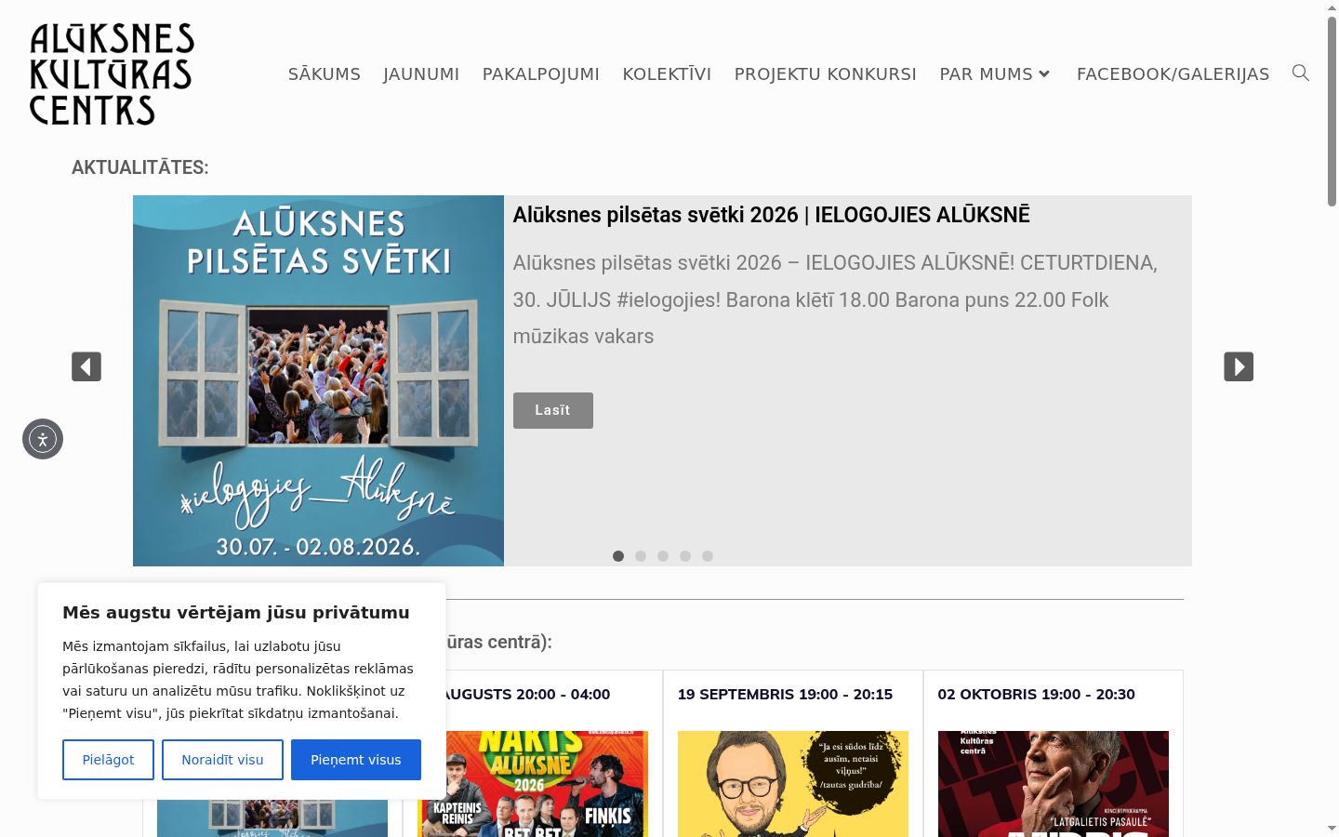
Task: Open the JAUNUMI menu item
Action: [421, 73]
